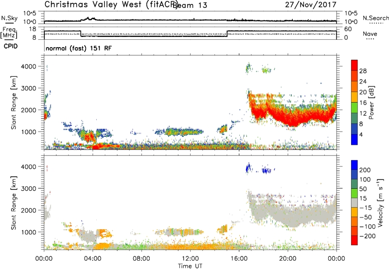Click the 'N.Sky' axis label
Screen dimensions: 389x269
point(9,18)
